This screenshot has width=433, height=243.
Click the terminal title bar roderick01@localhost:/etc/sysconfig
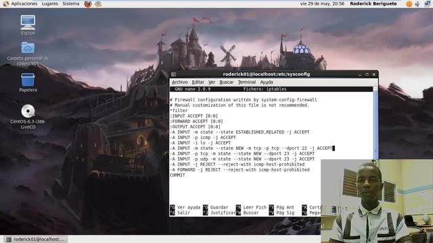point(267,74)
